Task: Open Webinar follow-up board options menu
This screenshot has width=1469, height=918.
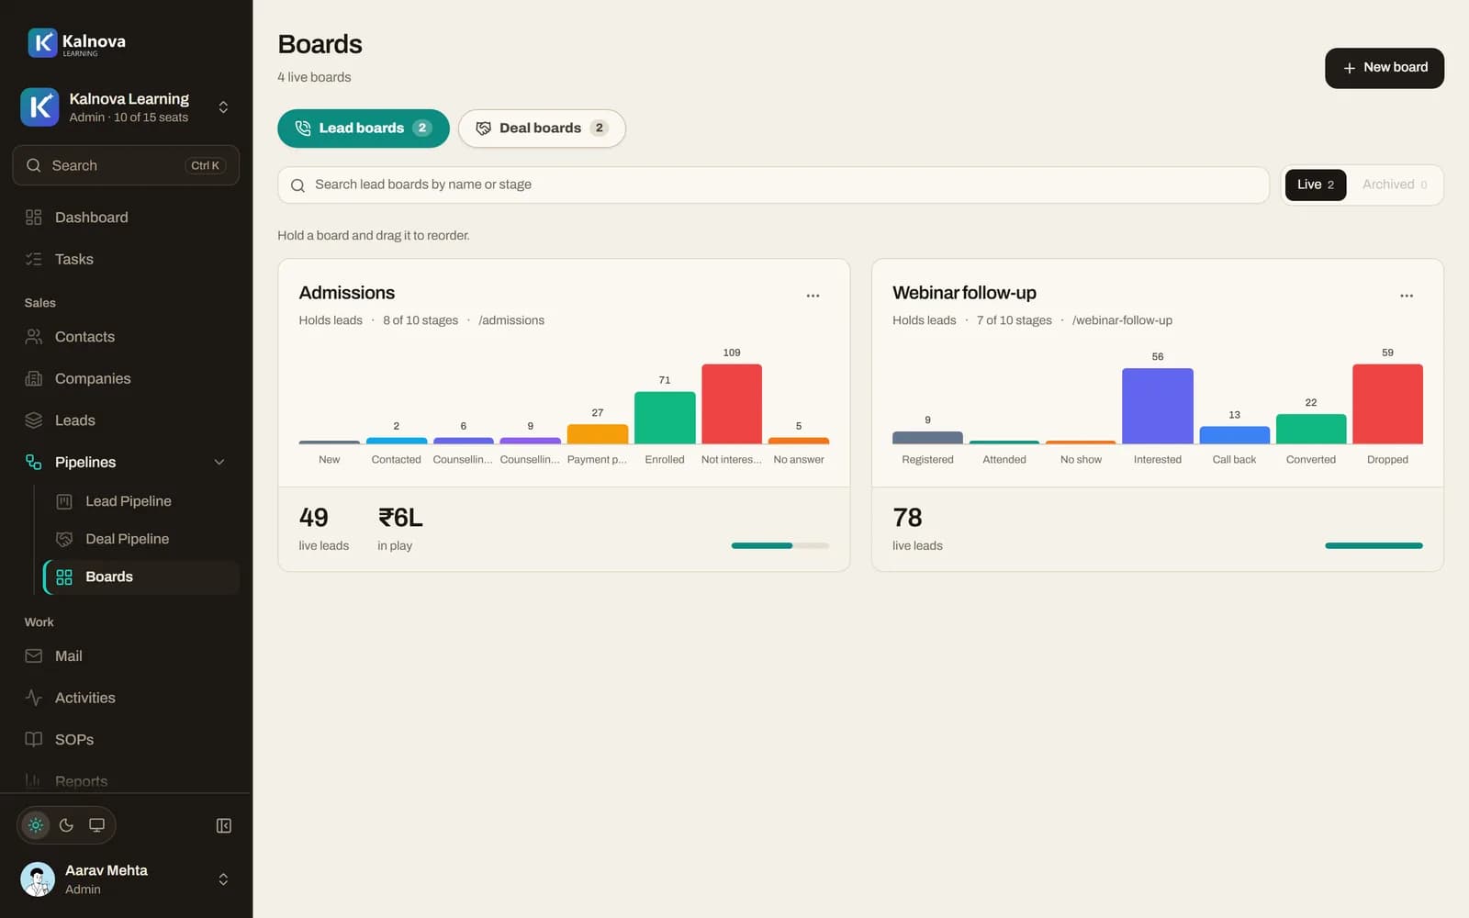Action: 1407,296
